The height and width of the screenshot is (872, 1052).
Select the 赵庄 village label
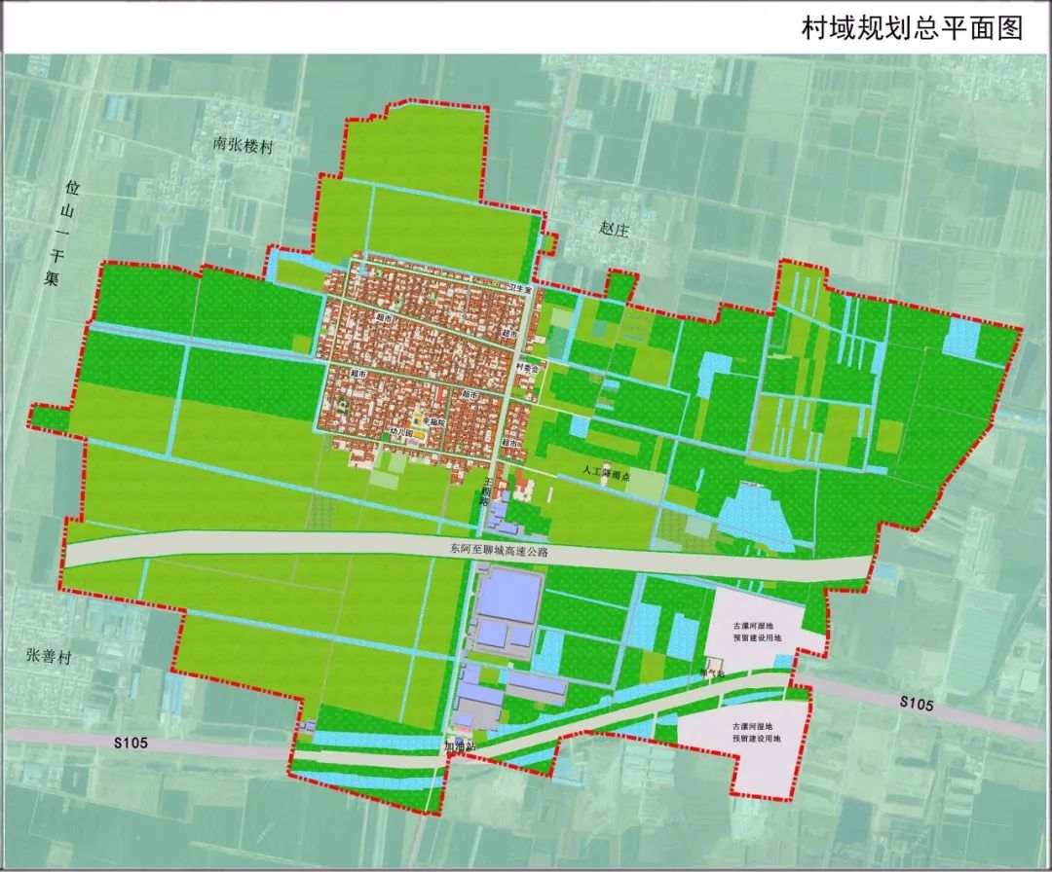615,226
